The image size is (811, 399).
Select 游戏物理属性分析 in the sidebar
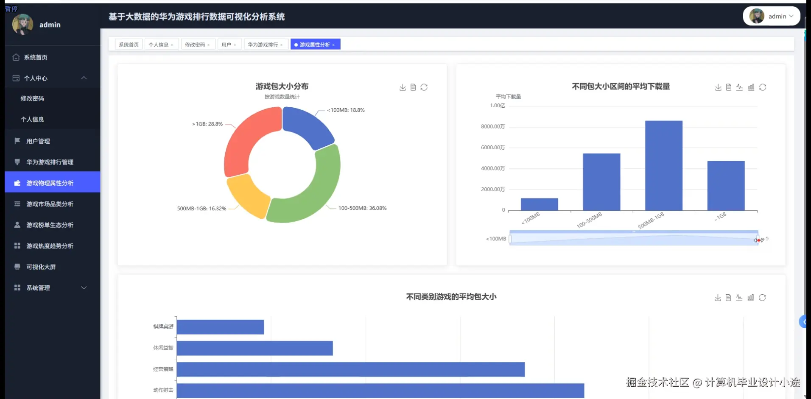[53, 183]
